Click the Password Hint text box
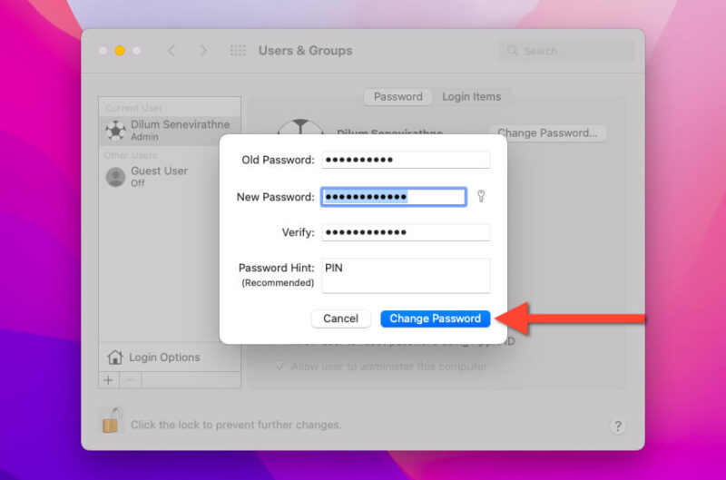The image size is (726, 480). click(x=405, y=276)
